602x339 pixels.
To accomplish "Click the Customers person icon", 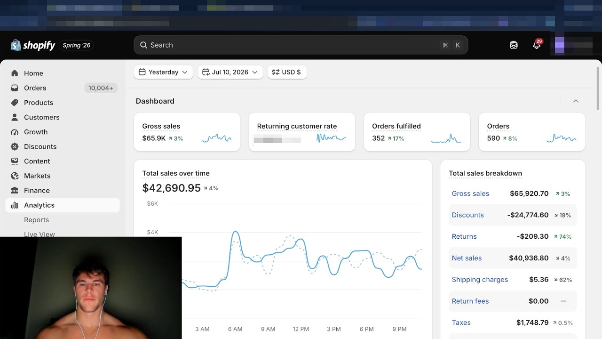I will click(x=15, y=117).
